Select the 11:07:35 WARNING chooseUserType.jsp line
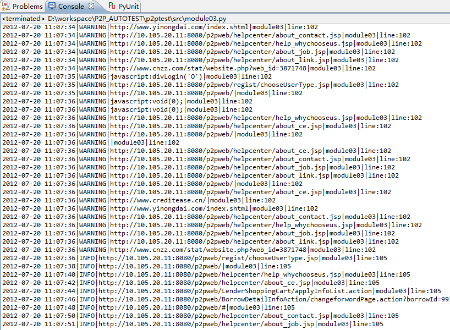Viewport: 450px width, 330px height. (x=201, y=85)
